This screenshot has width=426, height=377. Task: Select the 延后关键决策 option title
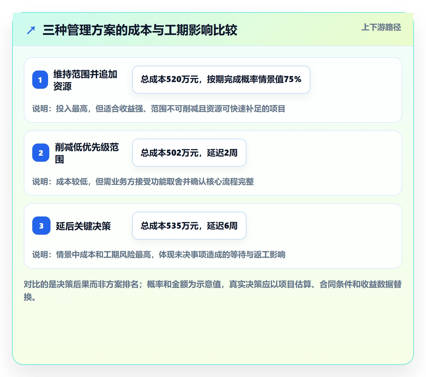click(83, 226)
